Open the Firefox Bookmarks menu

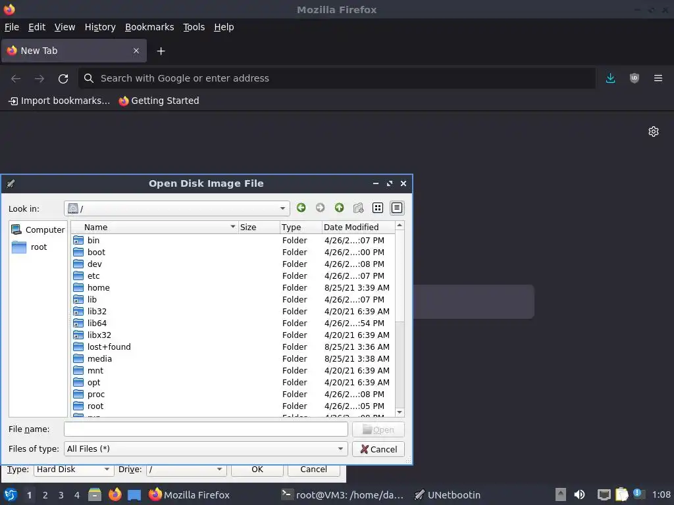(x=149, y=27)
